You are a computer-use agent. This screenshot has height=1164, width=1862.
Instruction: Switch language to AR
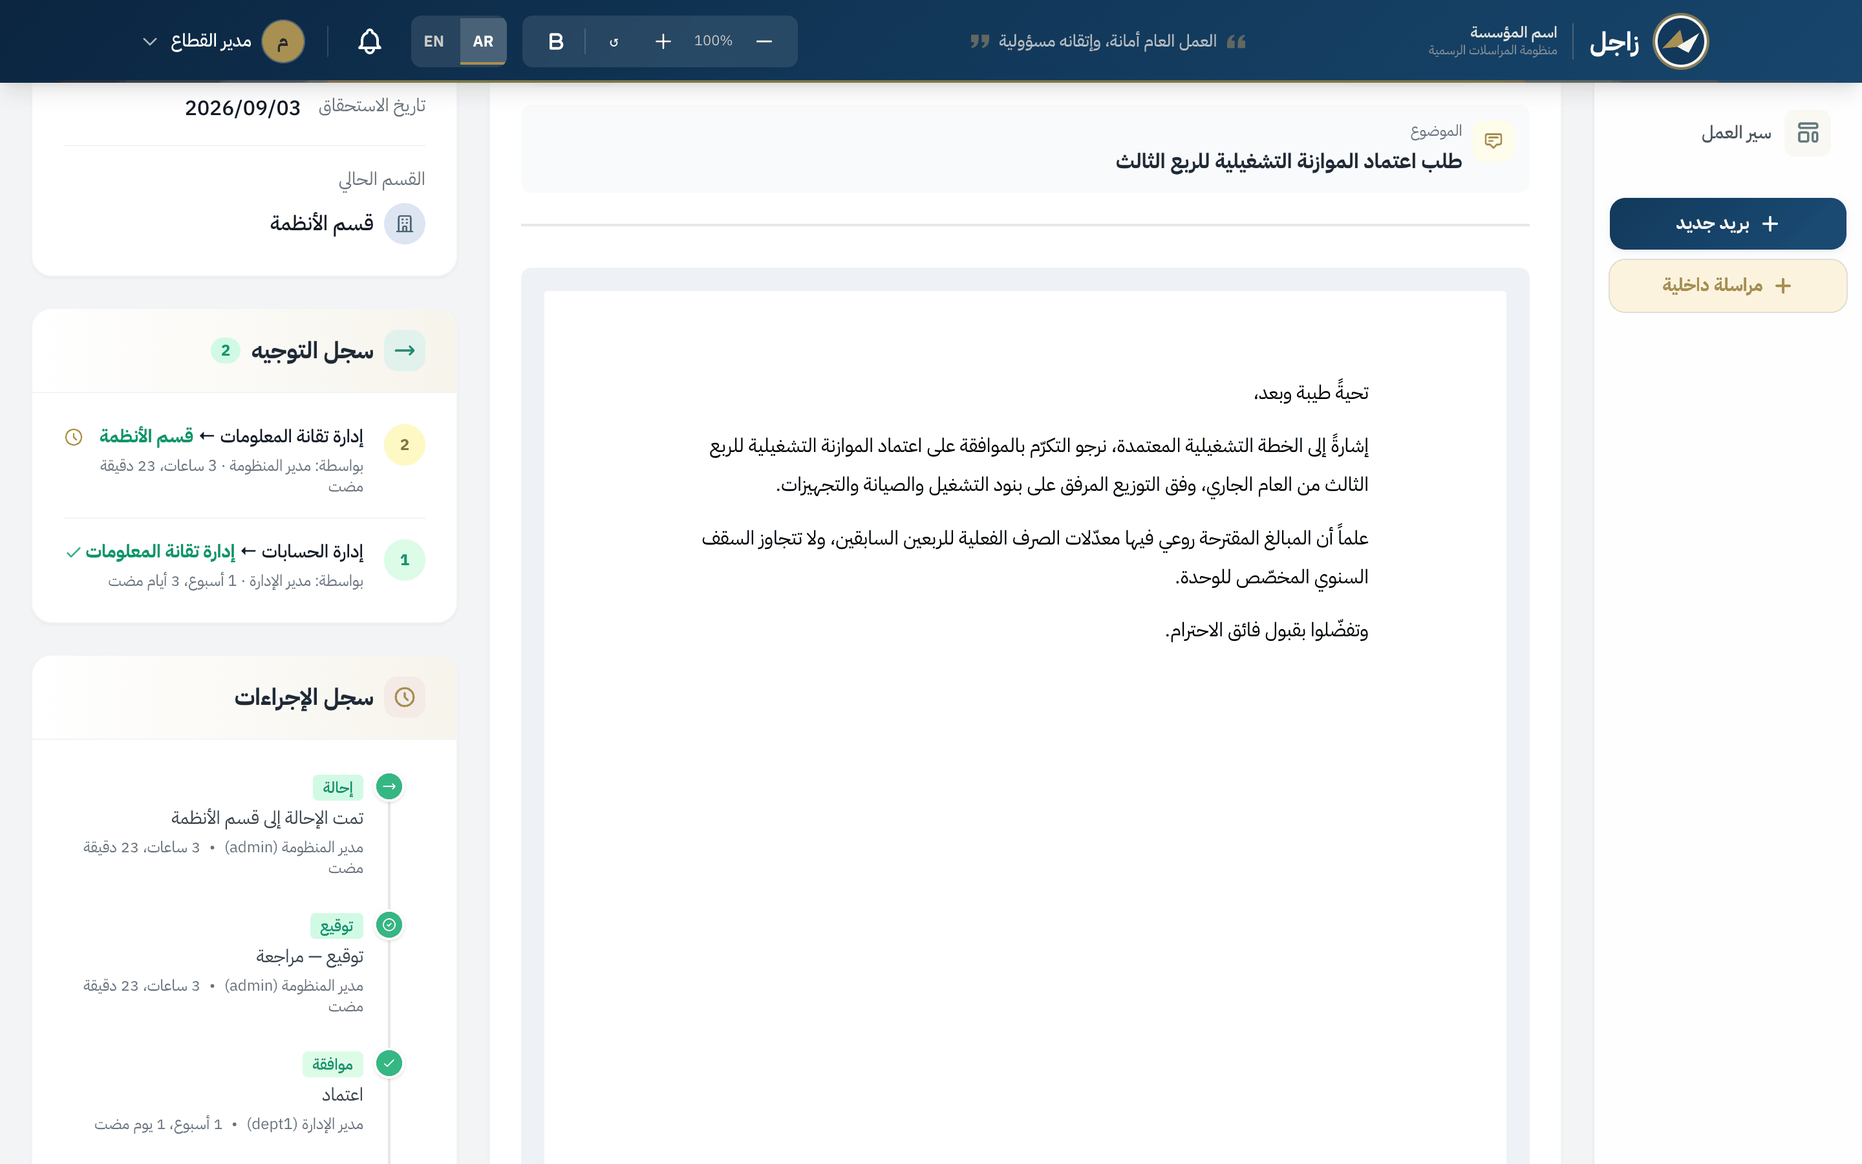483,41
